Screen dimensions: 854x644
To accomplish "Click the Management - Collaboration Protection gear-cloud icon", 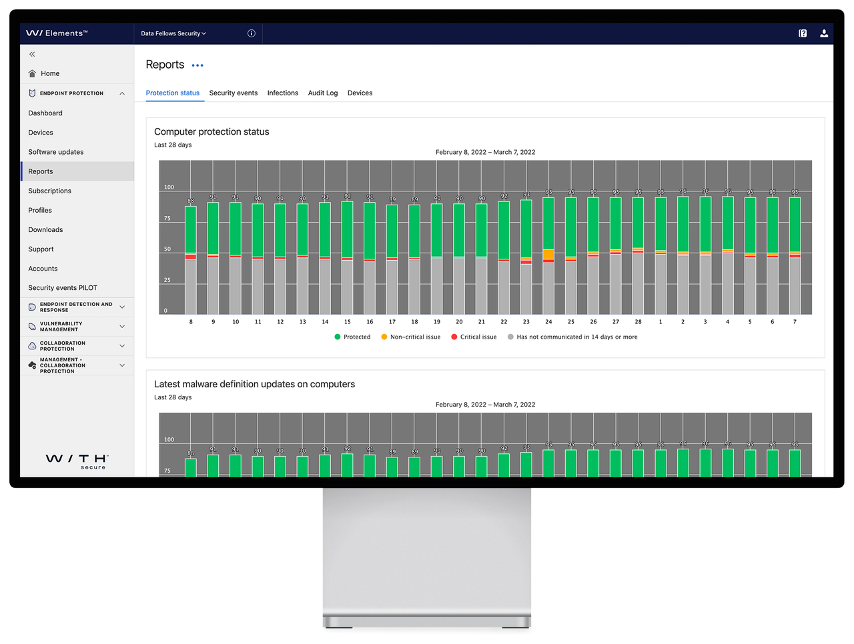I will tap(31, 365).
